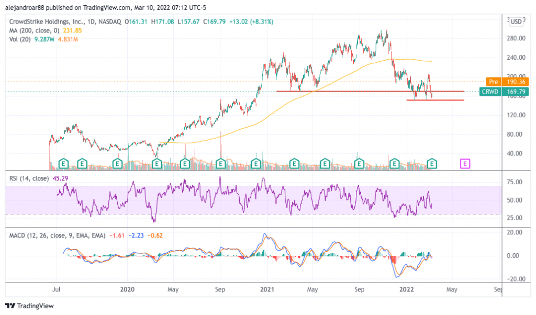Click the volume value 9.287M
Image resolution: width=536 pixels, height=315 pixels.
(44, 39)
